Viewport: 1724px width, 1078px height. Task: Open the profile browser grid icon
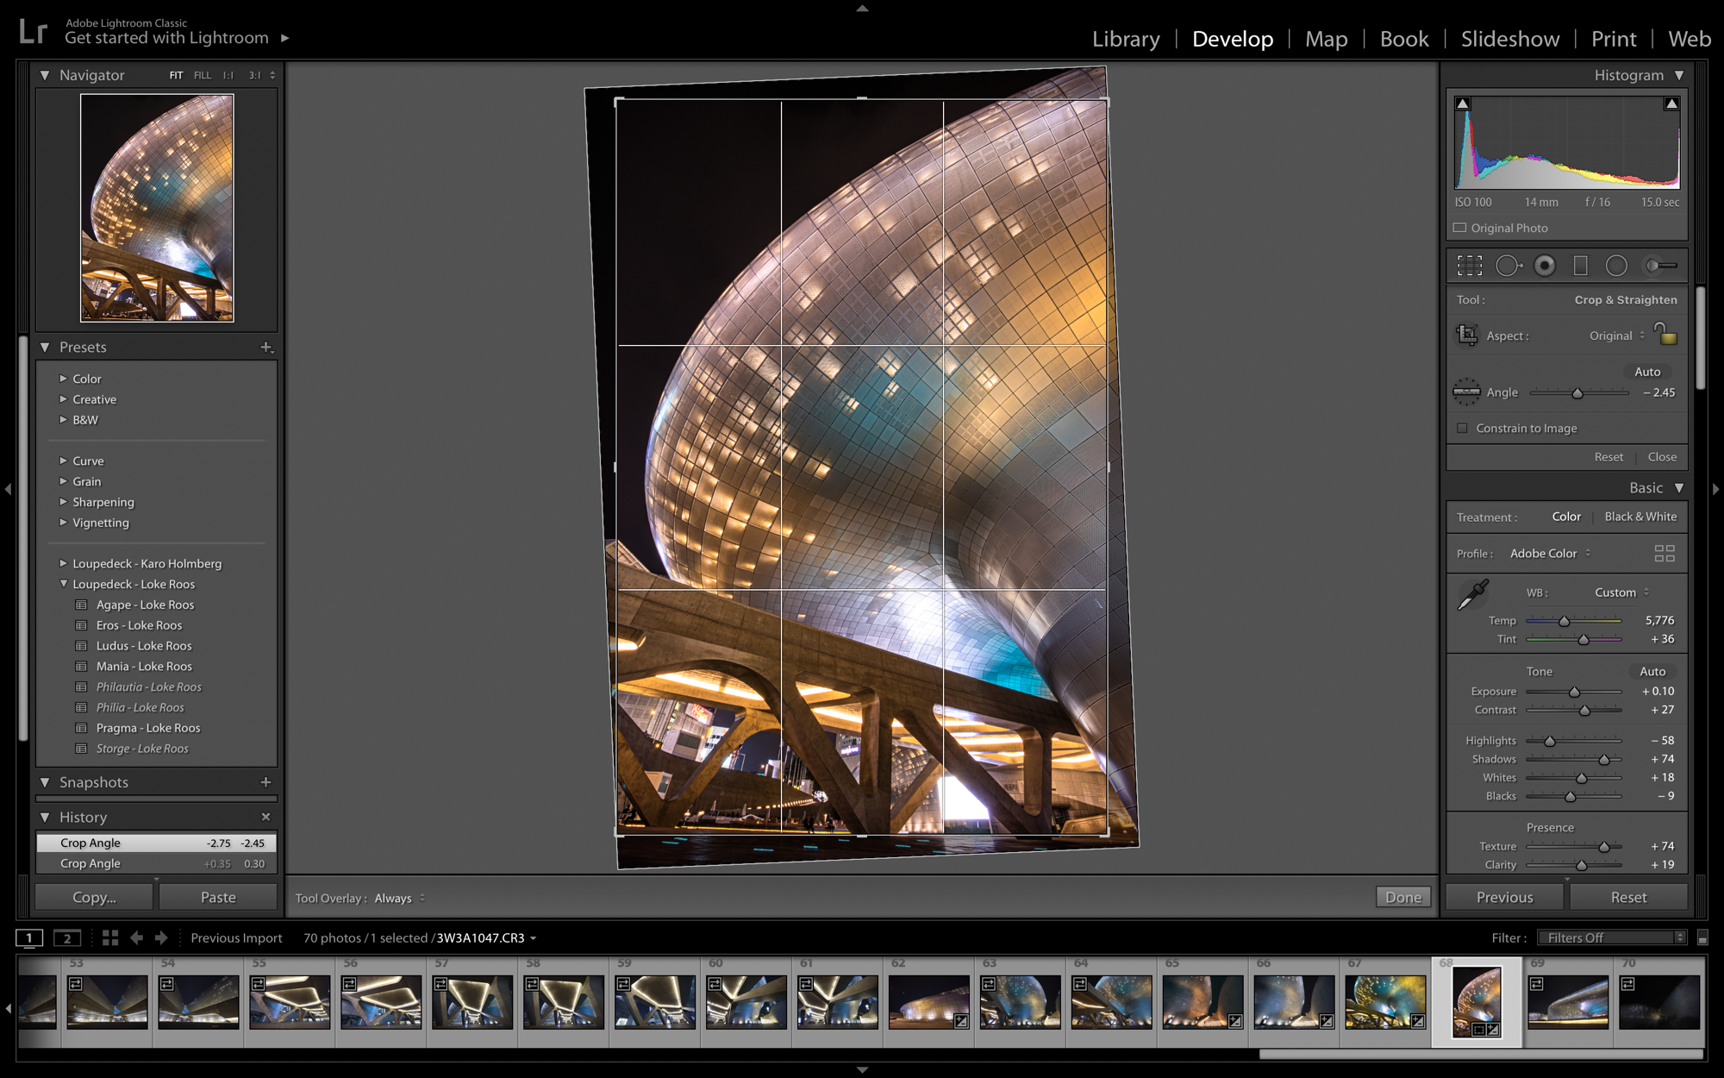1665,554
